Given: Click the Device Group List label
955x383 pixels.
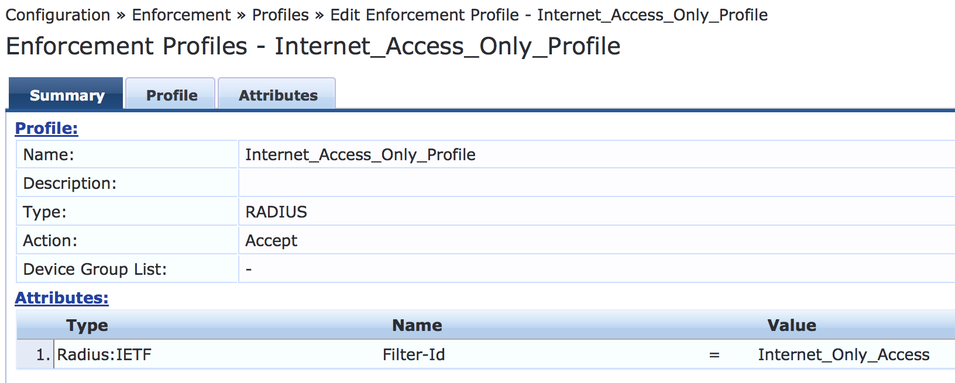Looking at the screenshot, I should click(95, 269).
